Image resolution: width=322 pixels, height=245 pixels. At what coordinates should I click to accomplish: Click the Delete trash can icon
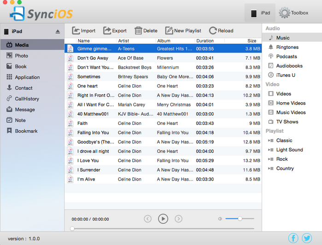138,31
